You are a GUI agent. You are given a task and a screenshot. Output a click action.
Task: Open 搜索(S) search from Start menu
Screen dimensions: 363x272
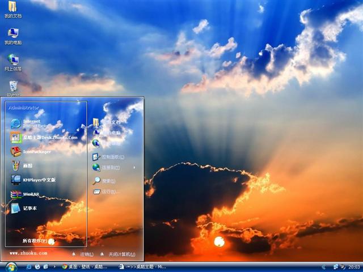coord(104,181)
